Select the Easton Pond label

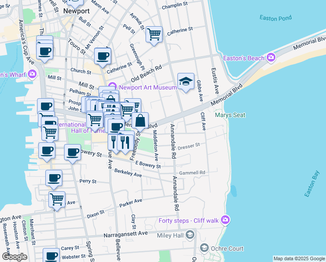pos(275,18)
